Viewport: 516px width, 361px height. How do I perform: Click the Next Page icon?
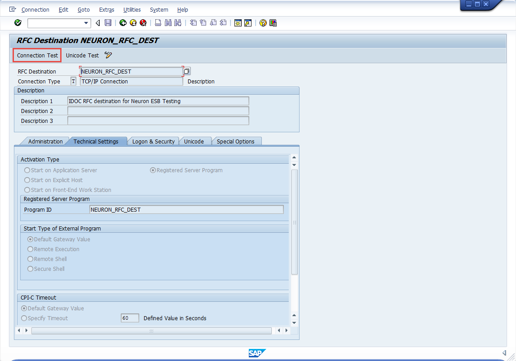click(213, 23)
